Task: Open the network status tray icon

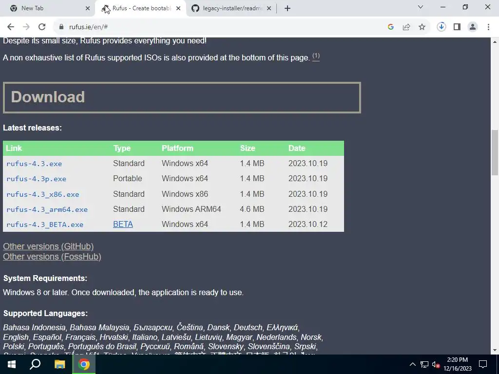Action: click(x=424, y=364)
